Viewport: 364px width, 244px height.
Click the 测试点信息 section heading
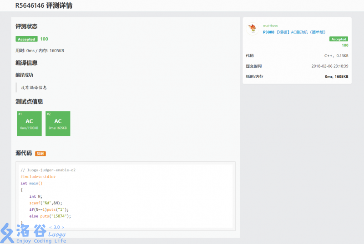point(29,102)
